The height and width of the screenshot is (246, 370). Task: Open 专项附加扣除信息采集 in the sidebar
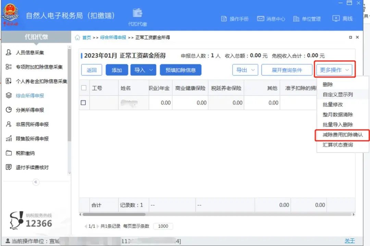point(39,67)
